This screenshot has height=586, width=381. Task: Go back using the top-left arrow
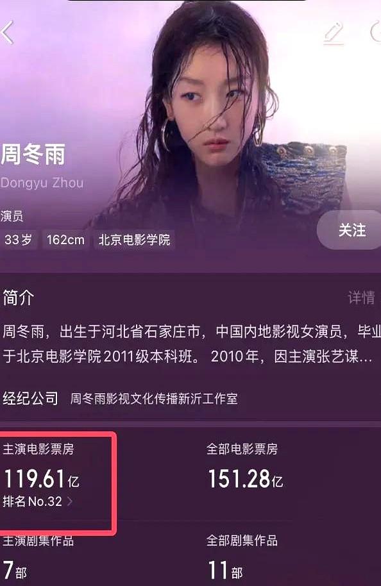8,33
